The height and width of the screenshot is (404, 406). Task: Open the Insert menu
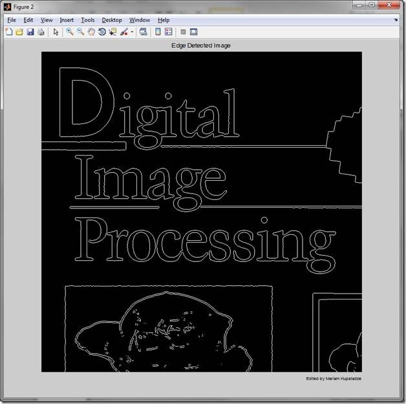pyautogui.click(x=67, y=20)
